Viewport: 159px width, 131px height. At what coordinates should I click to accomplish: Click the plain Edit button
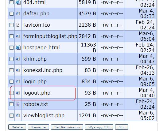coord(122,127)
